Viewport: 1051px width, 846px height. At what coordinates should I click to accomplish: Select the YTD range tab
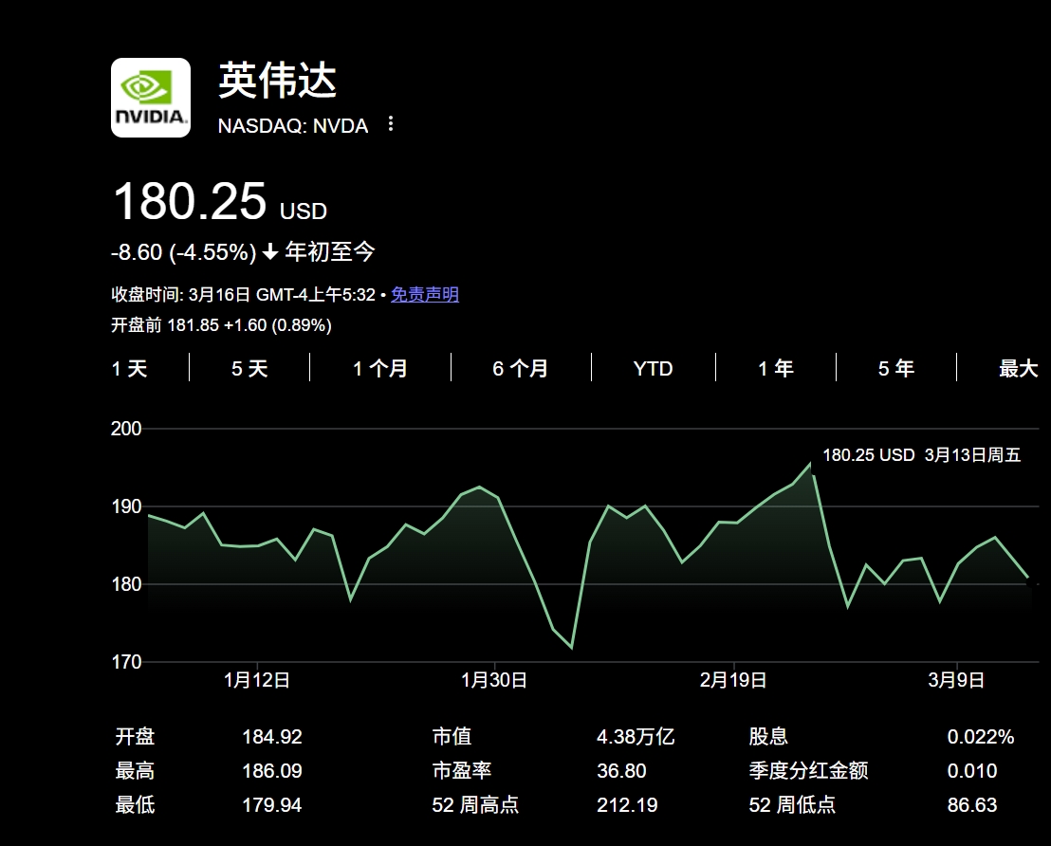(653, 369)
